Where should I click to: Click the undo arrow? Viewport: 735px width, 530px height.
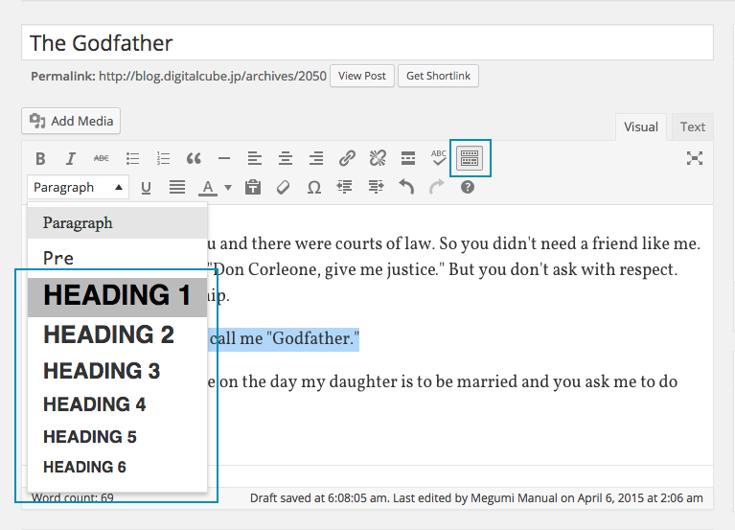click(x=406, y=188)
